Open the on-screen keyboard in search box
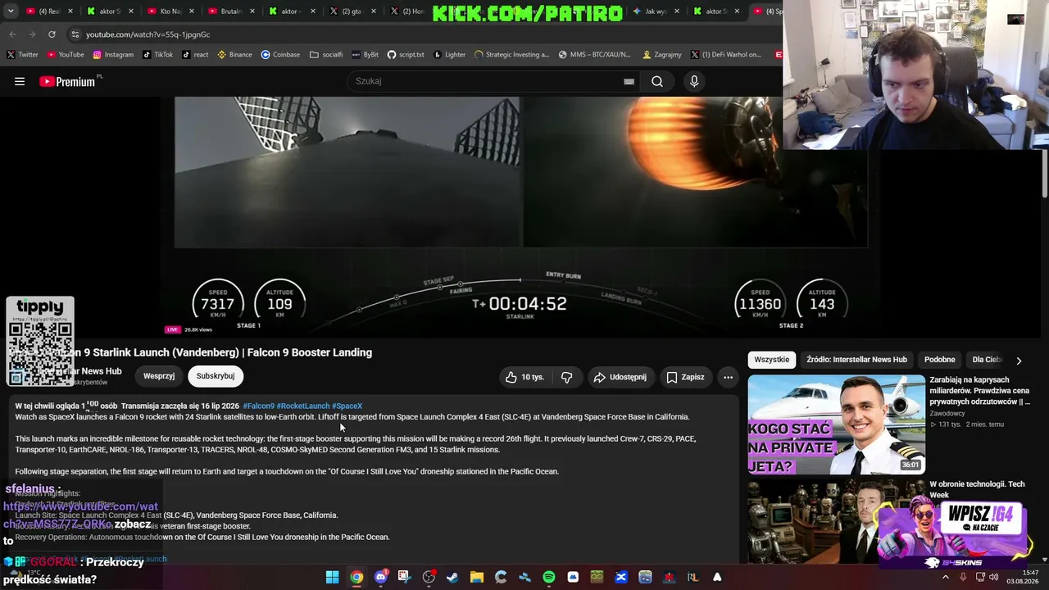The height and width of the screenshot is (590, 1049). pyautogui.click(x=629, y=81)
